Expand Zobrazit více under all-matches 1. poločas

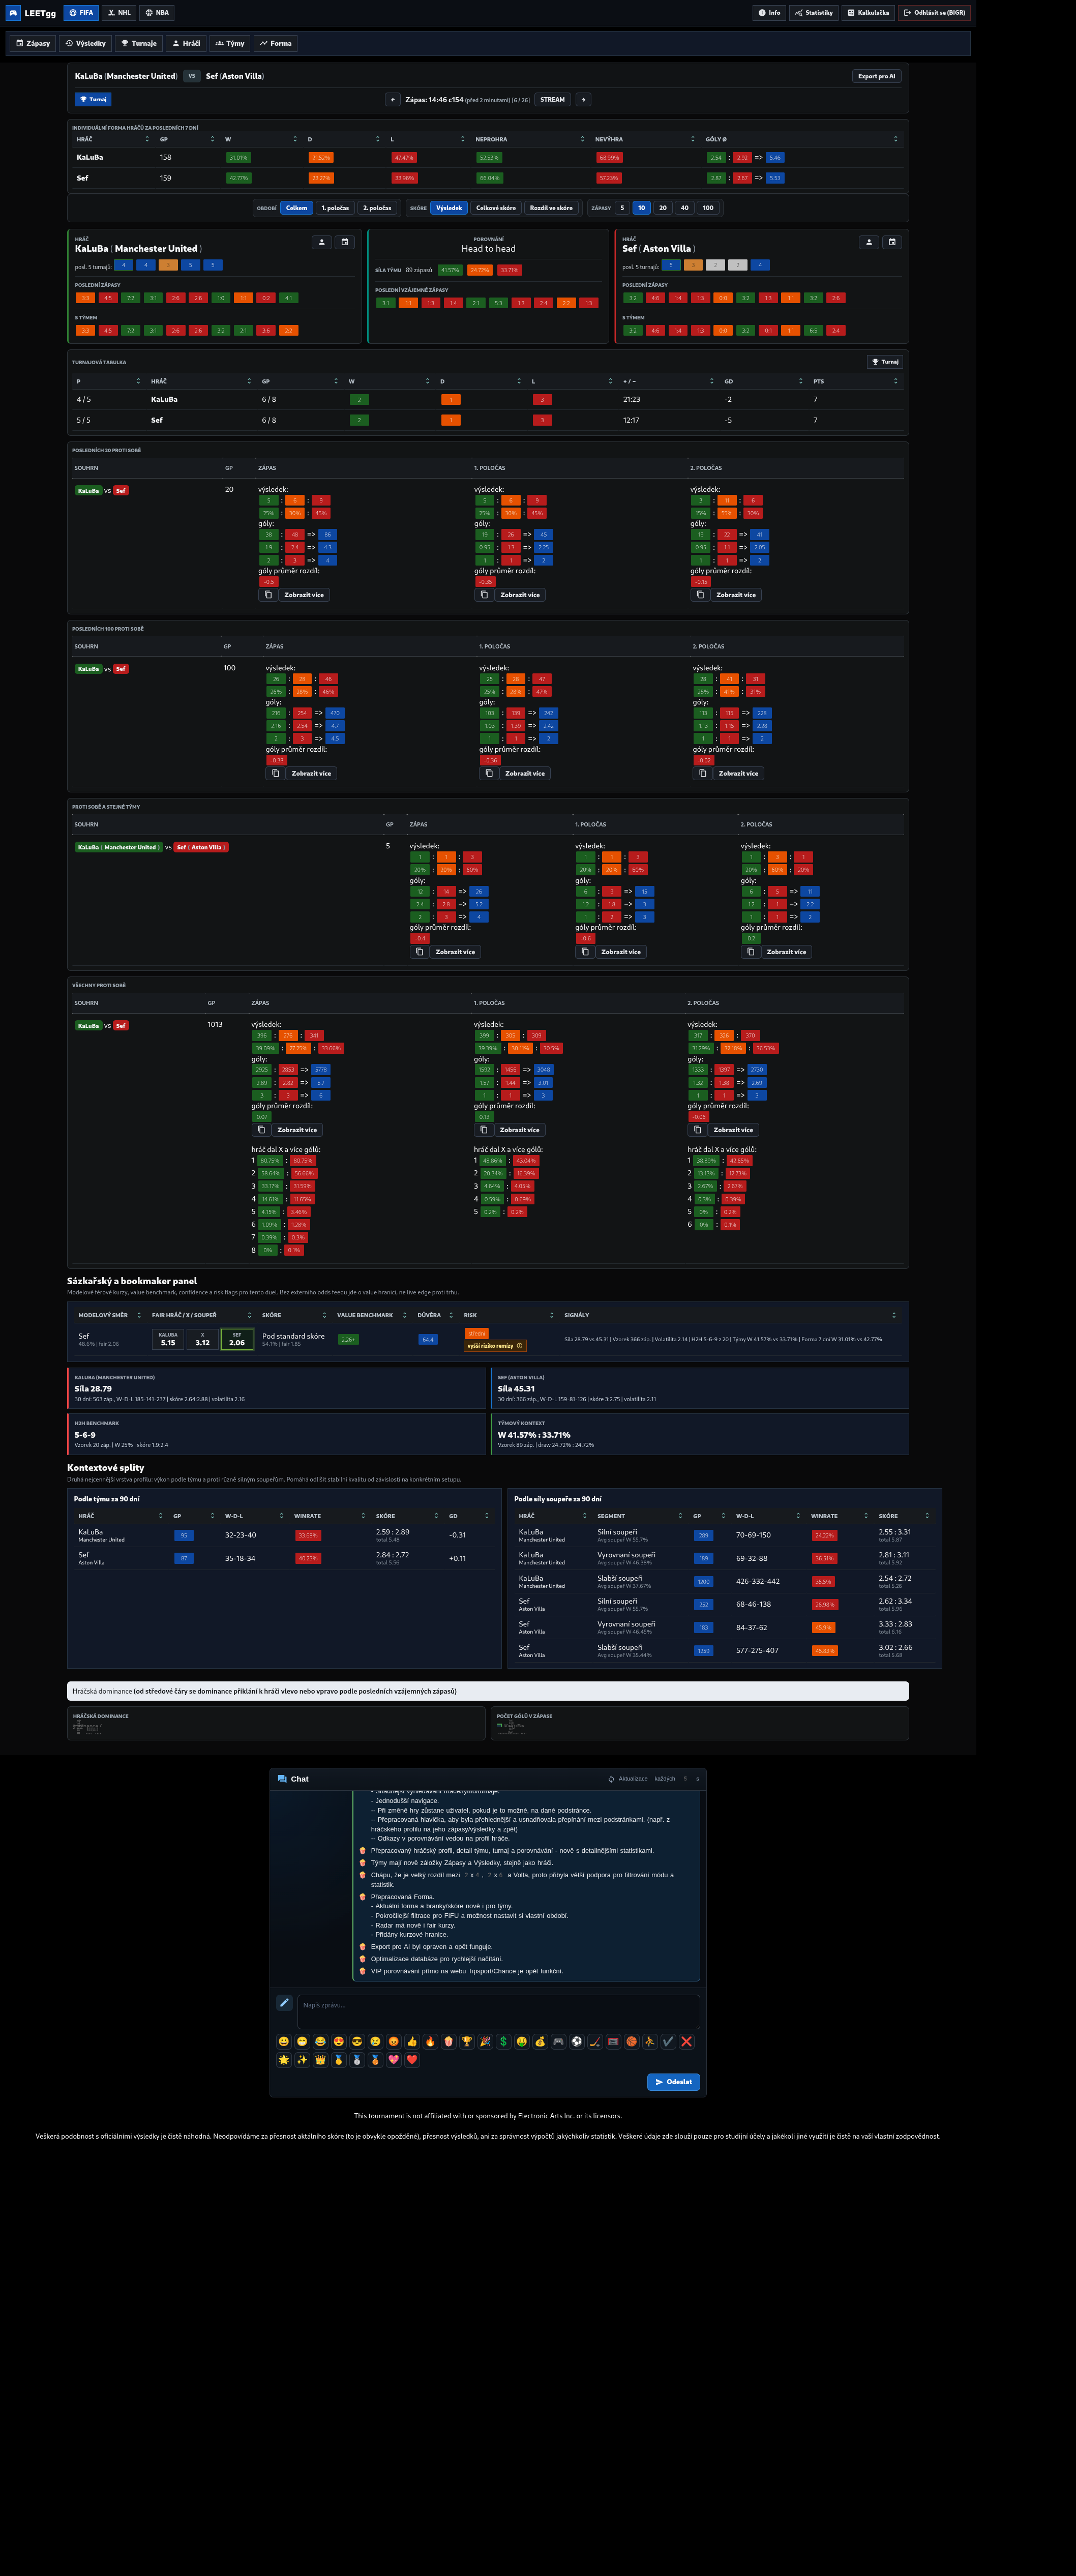tap(520, 1130)
